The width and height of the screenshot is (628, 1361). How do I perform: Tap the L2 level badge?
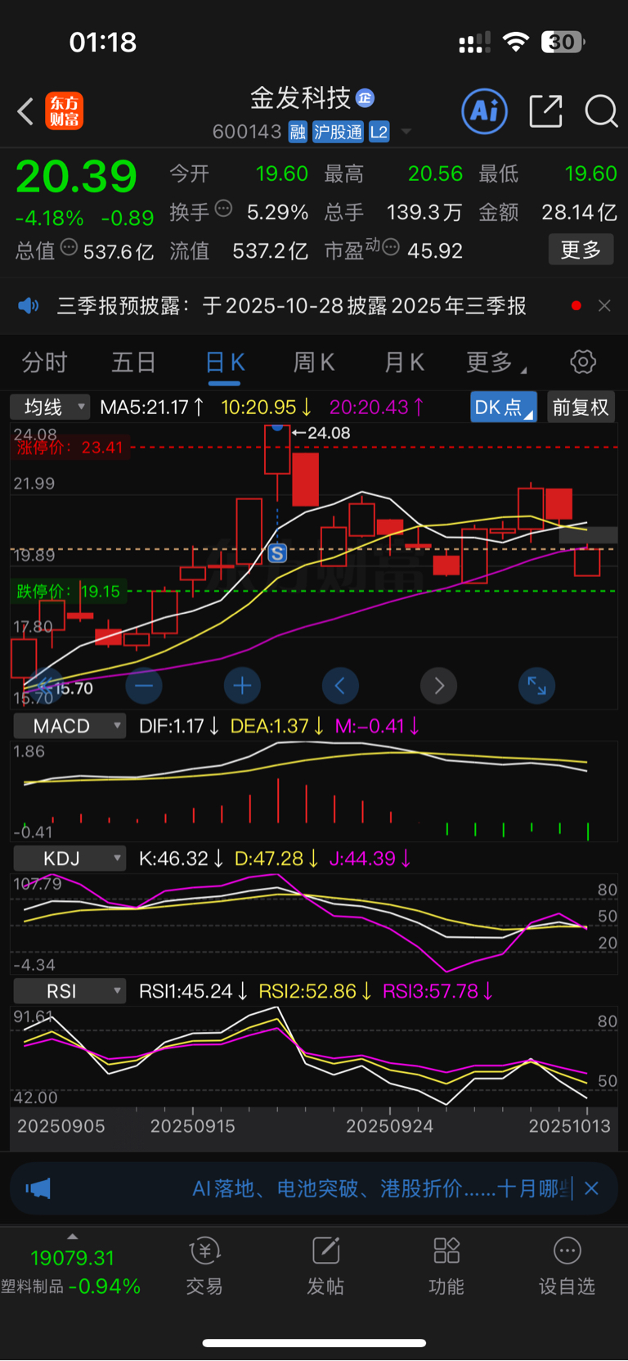pos(379,132)
